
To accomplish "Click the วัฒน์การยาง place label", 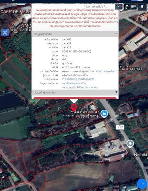I will tap(130, 68).
